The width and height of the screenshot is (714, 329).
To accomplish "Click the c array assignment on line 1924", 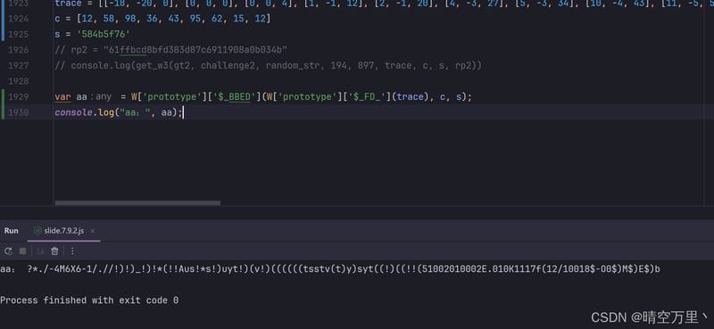I will click(x=162, y=19).
